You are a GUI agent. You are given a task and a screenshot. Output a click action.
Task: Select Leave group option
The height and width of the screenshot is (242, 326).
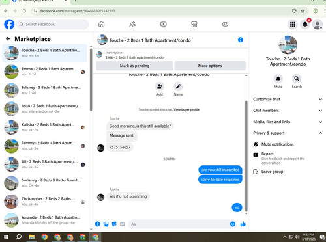[288, 172]
